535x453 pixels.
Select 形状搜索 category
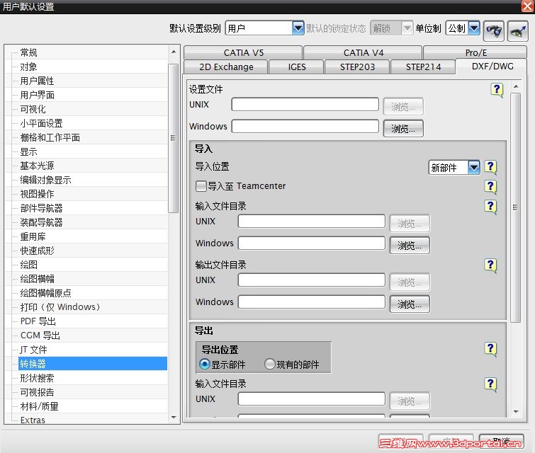click(x=37, y=378)
